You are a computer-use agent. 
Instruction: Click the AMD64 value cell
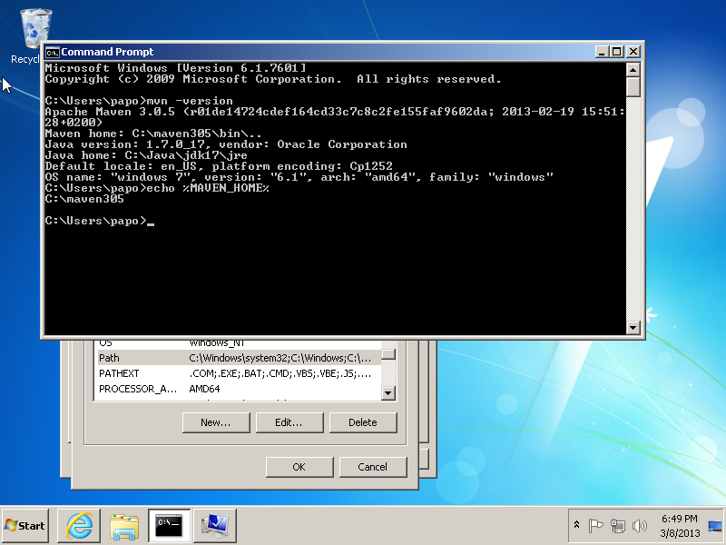pos(205,389)
